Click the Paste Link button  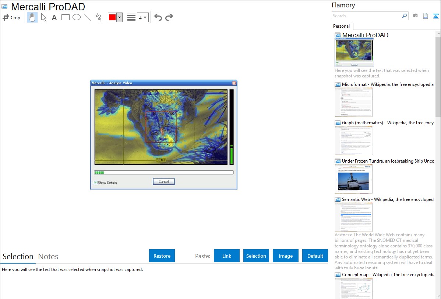227,256
